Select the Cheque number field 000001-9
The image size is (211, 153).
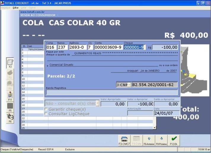(134, 47)
